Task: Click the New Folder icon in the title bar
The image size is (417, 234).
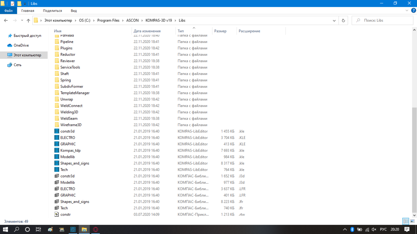Action: click(x=19, y=3)
